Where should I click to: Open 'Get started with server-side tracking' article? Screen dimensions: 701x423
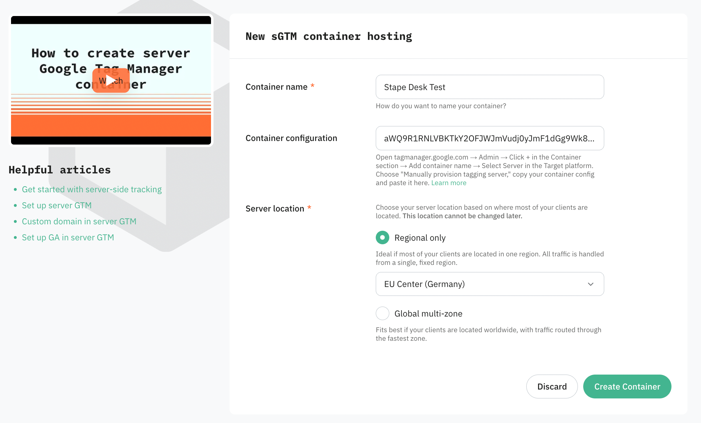pos(92,189)
